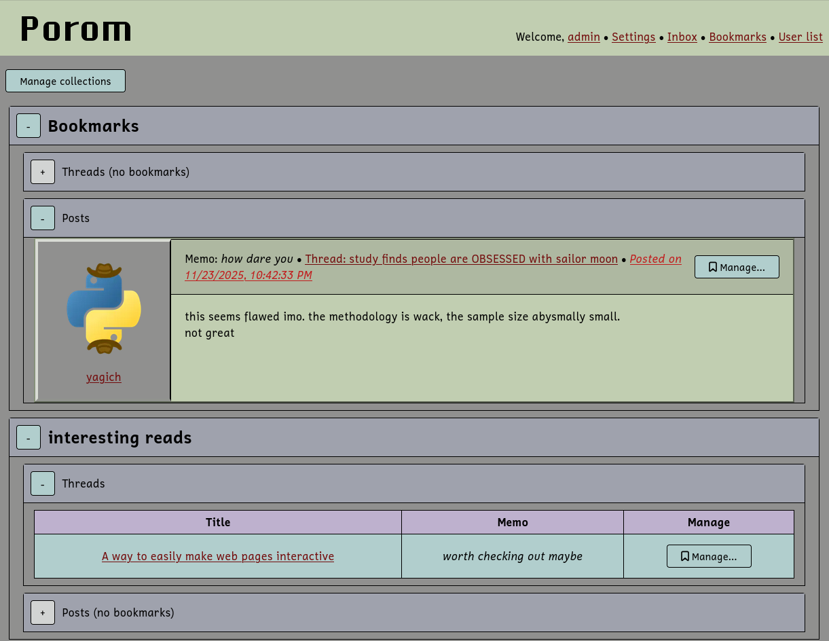Image resolution: width=829 pixels, height=641 pixels.
Task: Open the User list page
Action: (800, 37)
